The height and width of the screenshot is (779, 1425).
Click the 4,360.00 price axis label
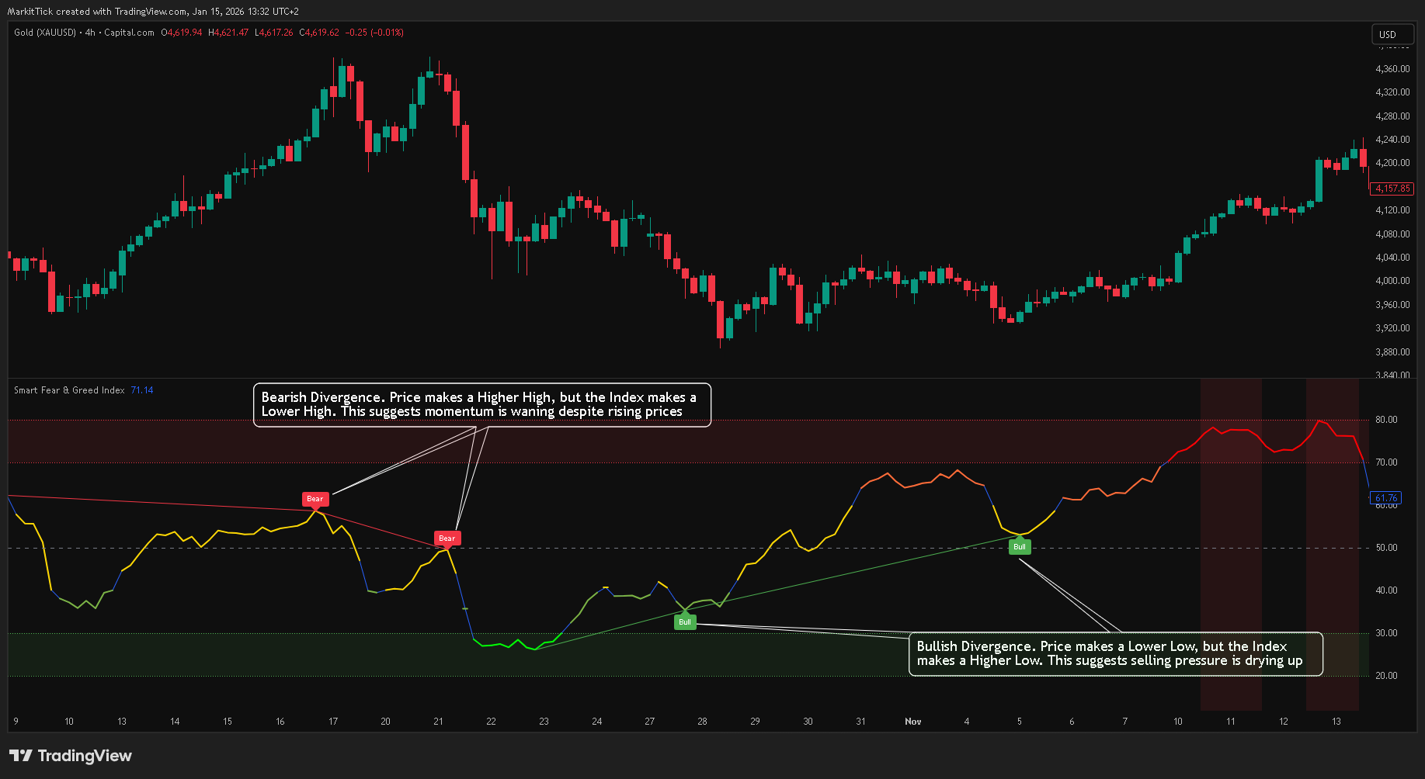click(x=1392, y=69)
